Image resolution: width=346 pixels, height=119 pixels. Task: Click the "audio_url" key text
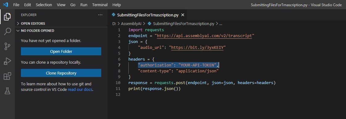click(x=151, y=48)
